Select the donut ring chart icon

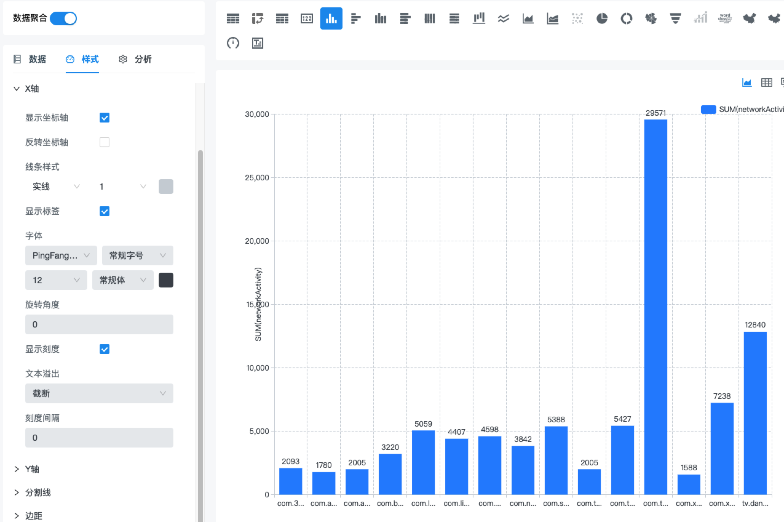pyautogui.click(x=626, y=18)
